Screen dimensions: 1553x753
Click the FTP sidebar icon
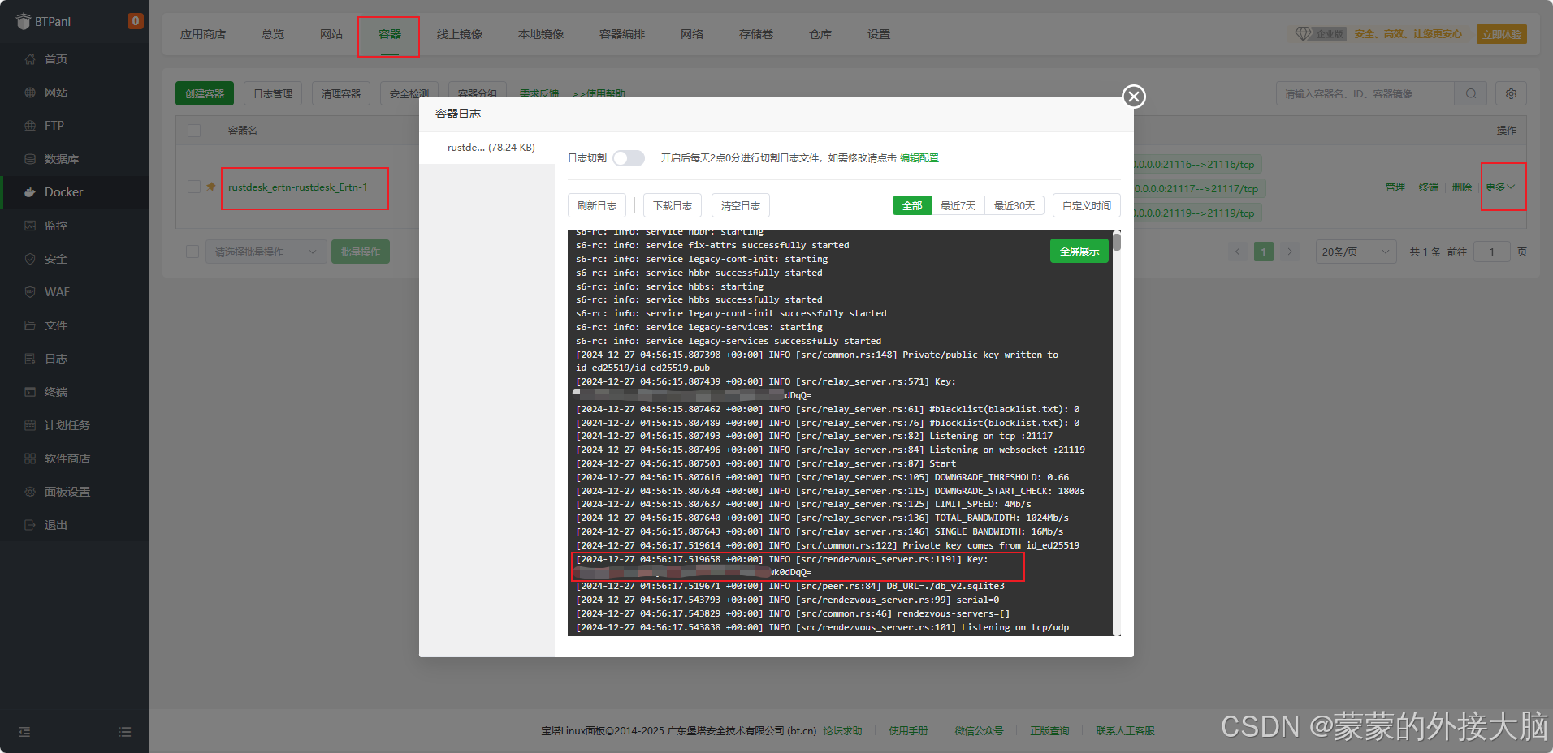coord(30,126)
